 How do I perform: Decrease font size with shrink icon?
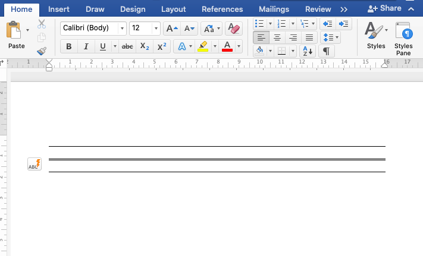tap(189, 29)
